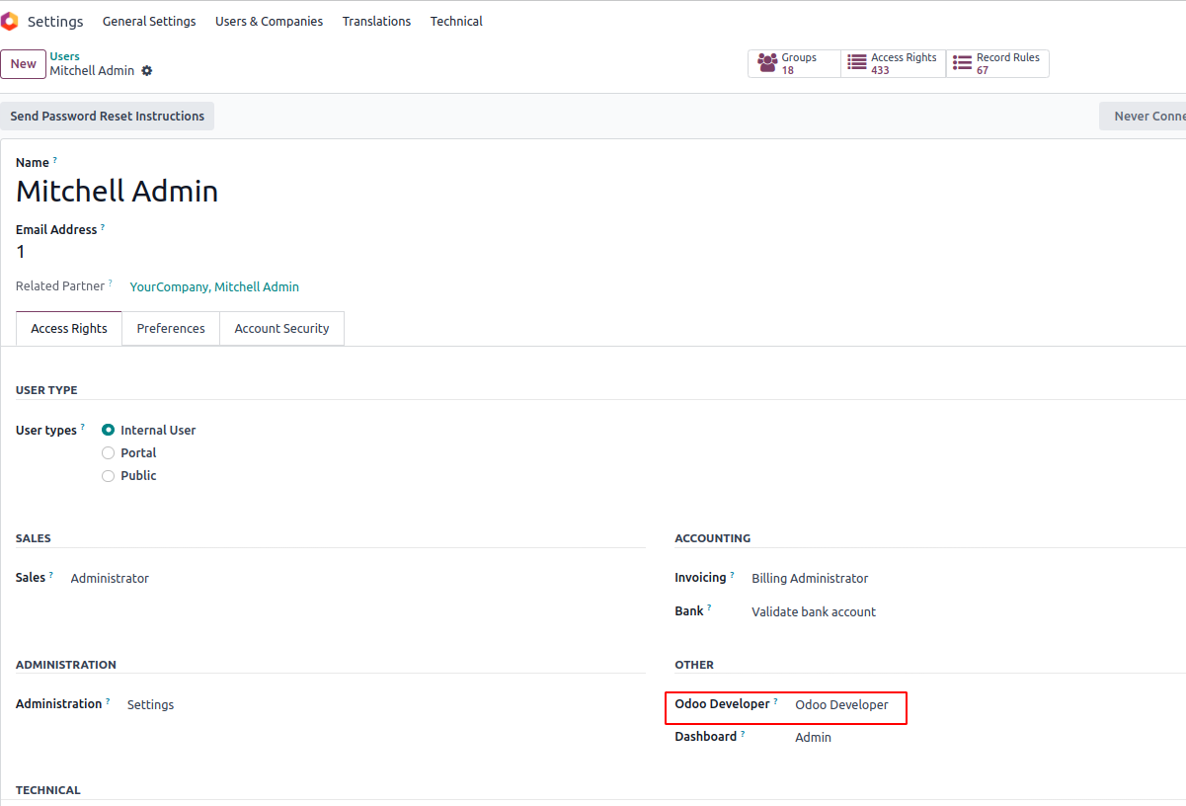Click the Access Rights list icon

click(857, 63)
